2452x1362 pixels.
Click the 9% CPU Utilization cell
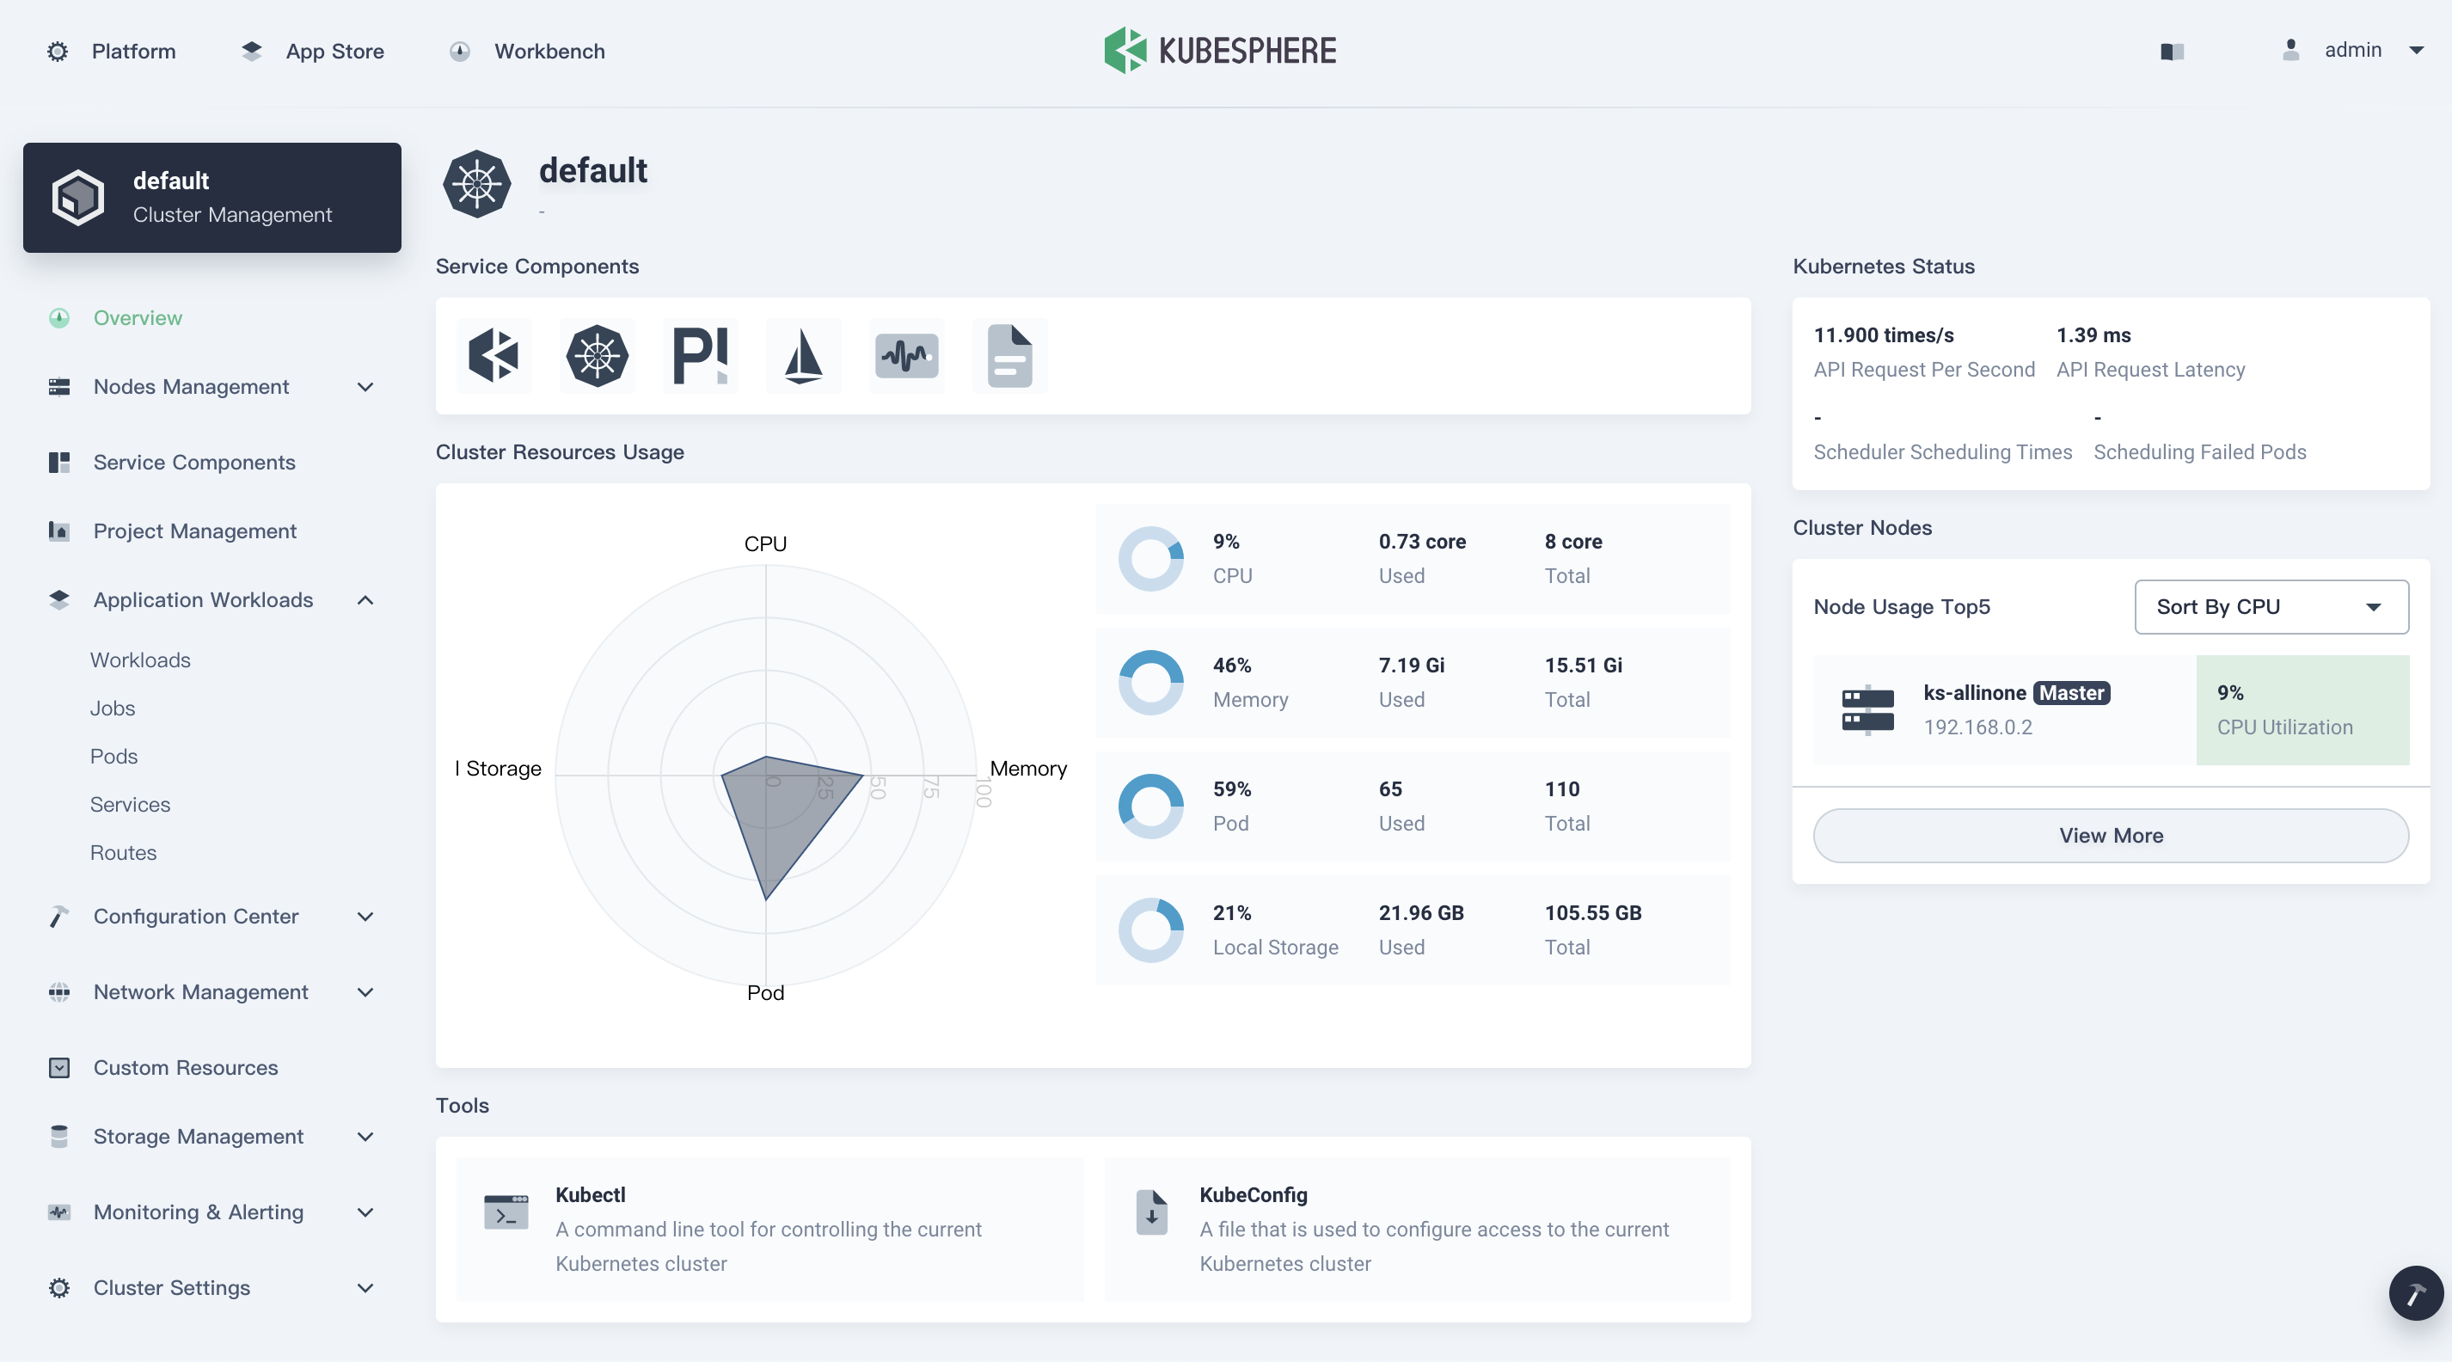2302,710
